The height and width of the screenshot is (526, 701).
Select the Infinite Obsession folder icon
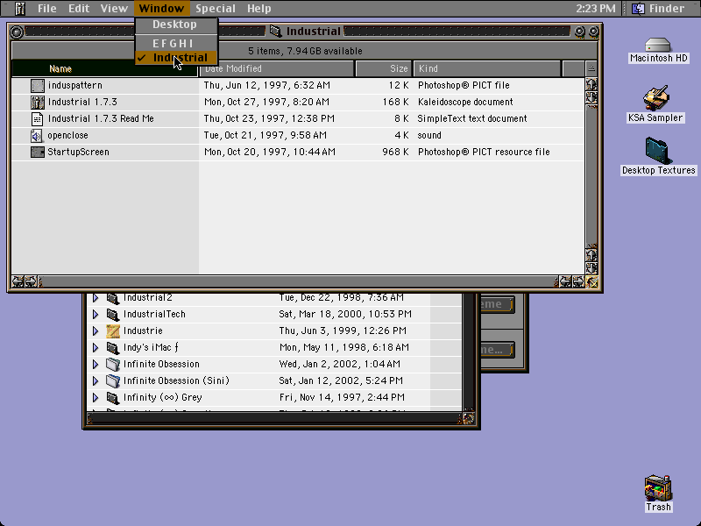coord(113,364)
